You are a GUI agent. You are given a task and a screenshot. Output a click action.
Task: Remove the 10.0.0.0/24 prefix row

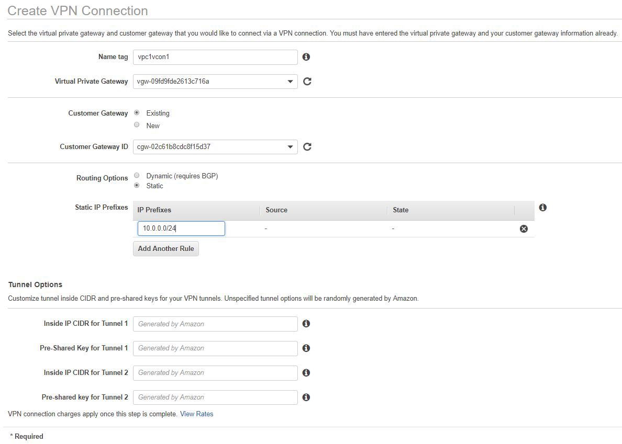pyautogui.click(x=524, y=229)
